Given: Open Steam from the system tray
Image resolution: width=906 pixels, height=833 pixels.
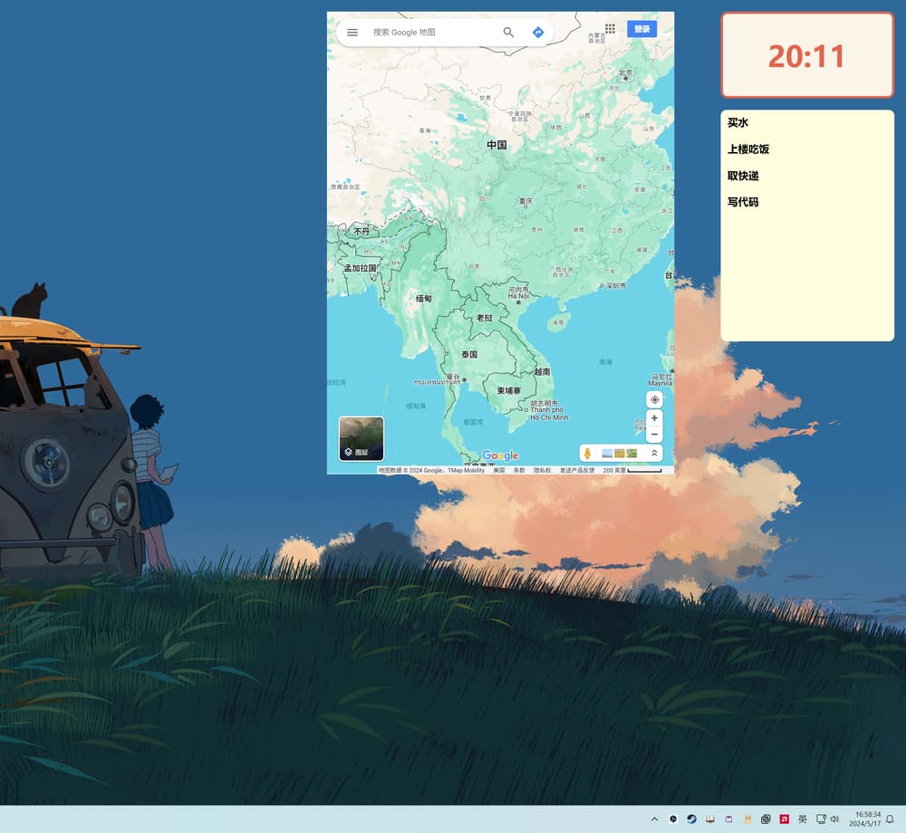Looking at the screenshot, I should pyautogui.click(x=692, y=819).
